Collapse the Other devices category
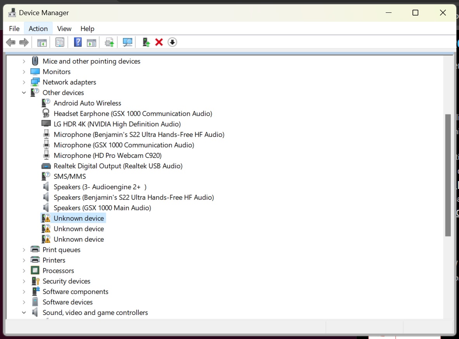The height and width of the screenshot is (339, 459). [x=24, y=92]
